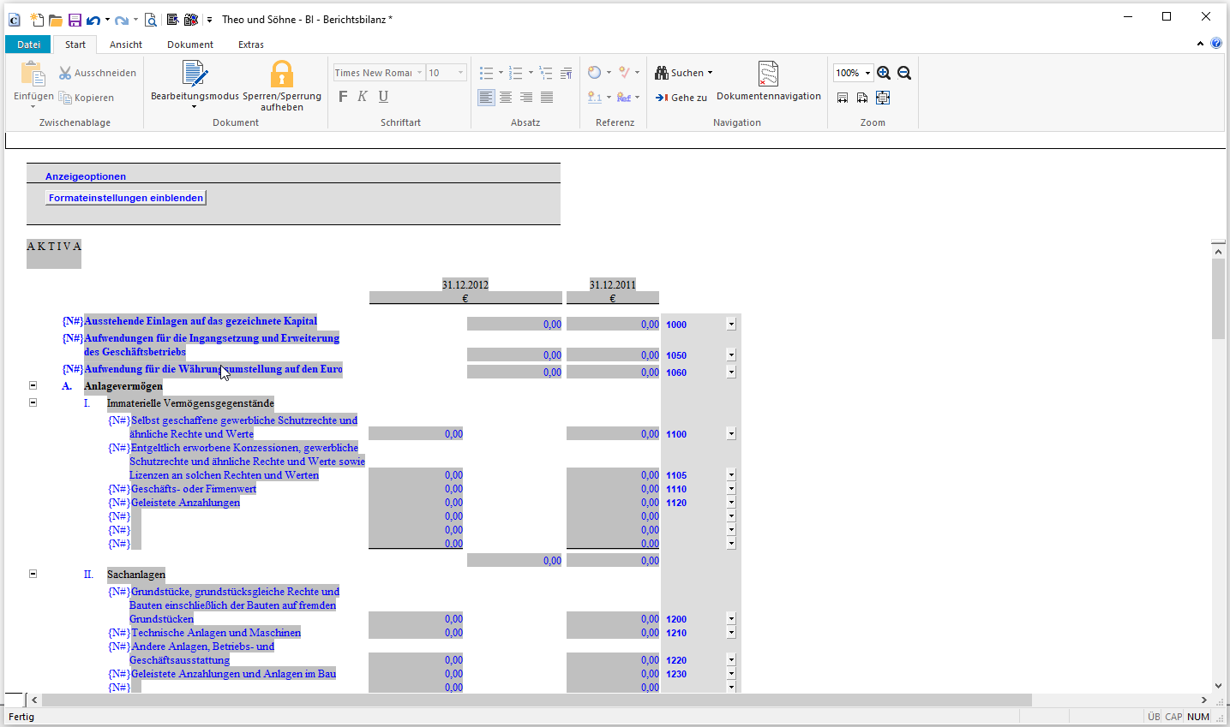
Task: Set justified paragraph alignment
Action: pos(547,98)
